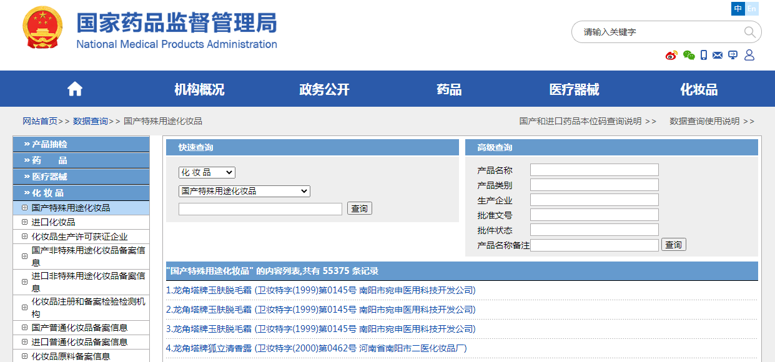Open the Weibo sharing icon
The image size is (775, 362).
(671, 55)
